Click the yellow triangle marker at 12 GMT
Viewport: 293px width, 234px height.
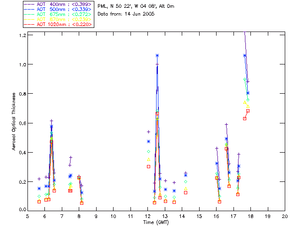click(x=148, y=160)
